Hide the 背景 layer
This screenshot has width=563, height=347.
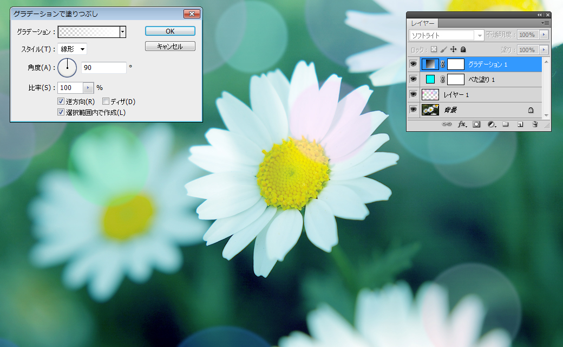pos(413,110)
